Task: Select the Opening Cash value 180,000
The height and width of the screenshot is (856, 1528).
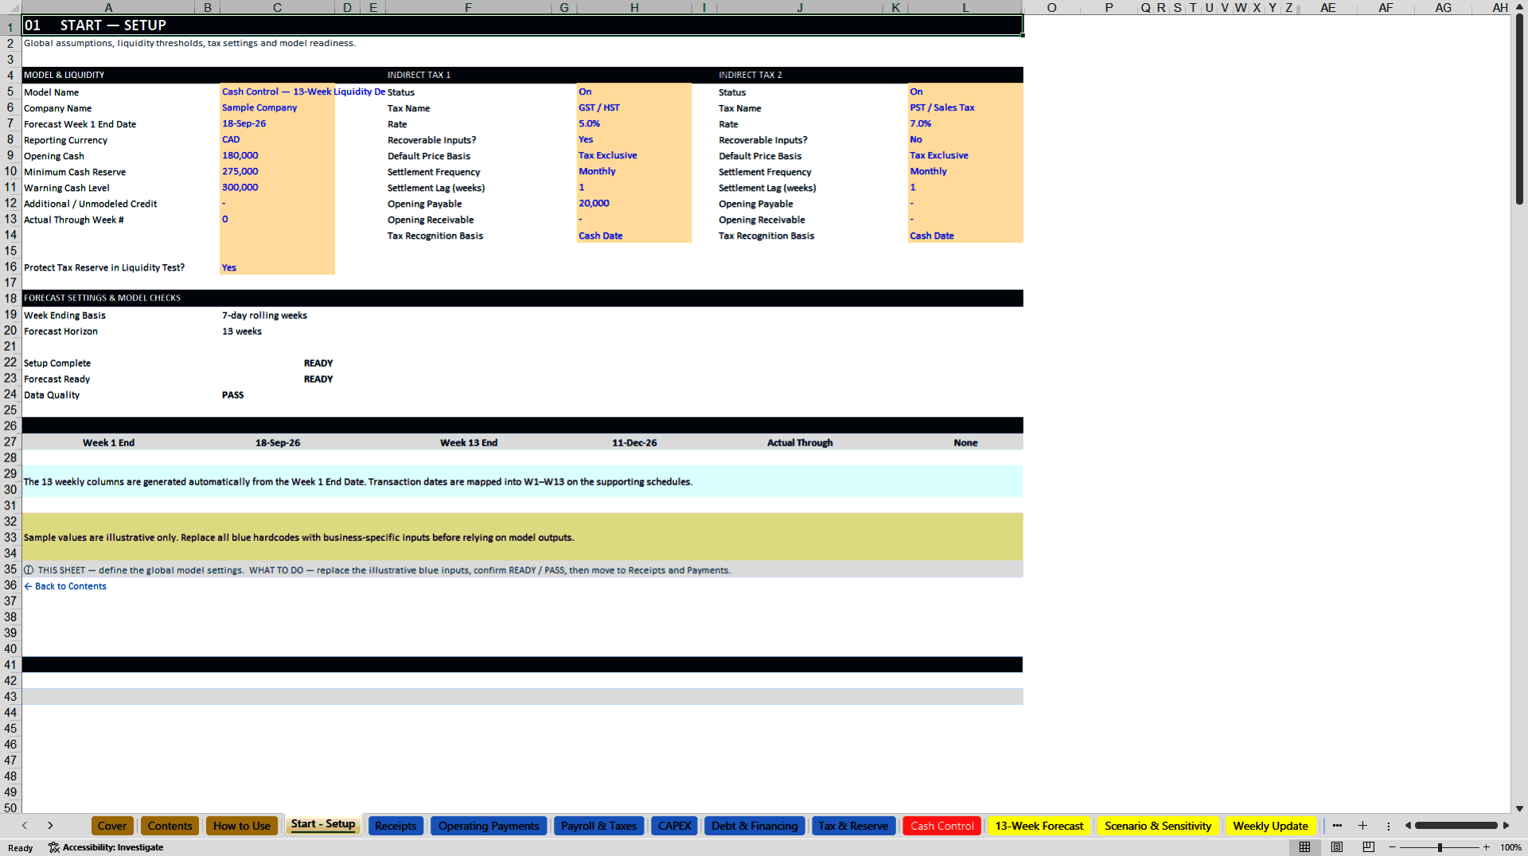Action: (277, 156)
